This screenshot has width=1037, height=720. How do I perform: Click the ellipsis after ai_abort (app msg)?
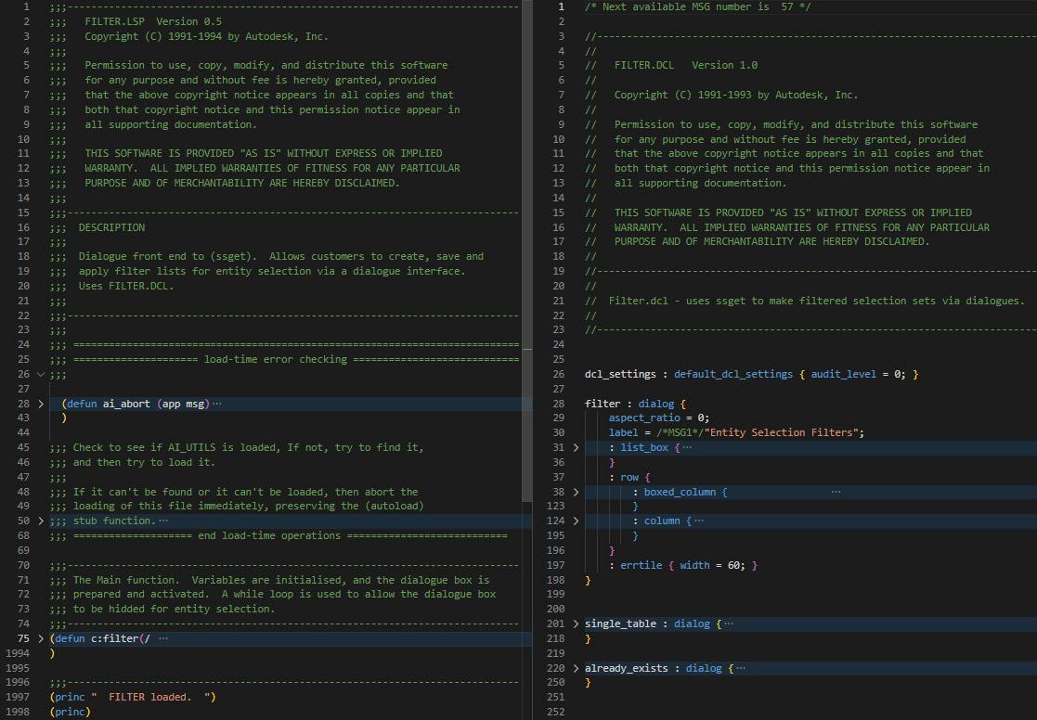(x=217, y=404)
